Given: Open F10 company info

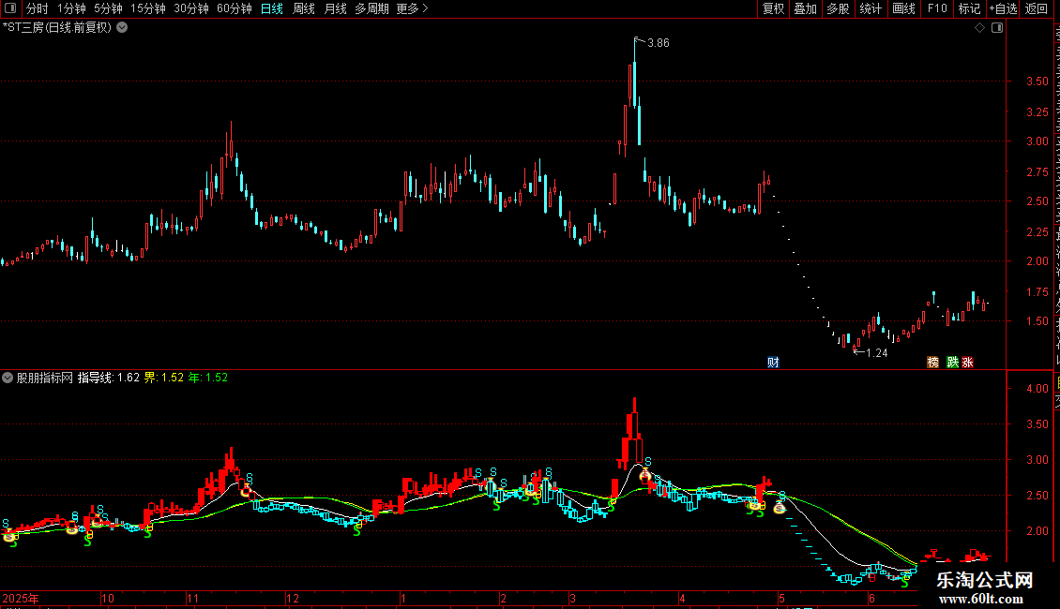Looking at the screenshot, I should pyautogui.click(x=937, y=8).
